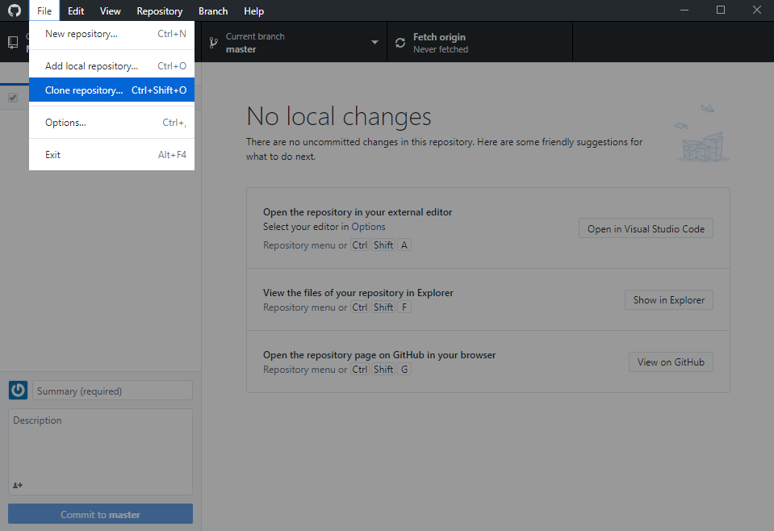
Task: Close the GitHub Desktop window
Action: click(x=757, y=10)
